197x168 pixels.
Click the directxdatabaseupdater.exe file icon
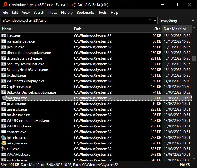(4, 53)
